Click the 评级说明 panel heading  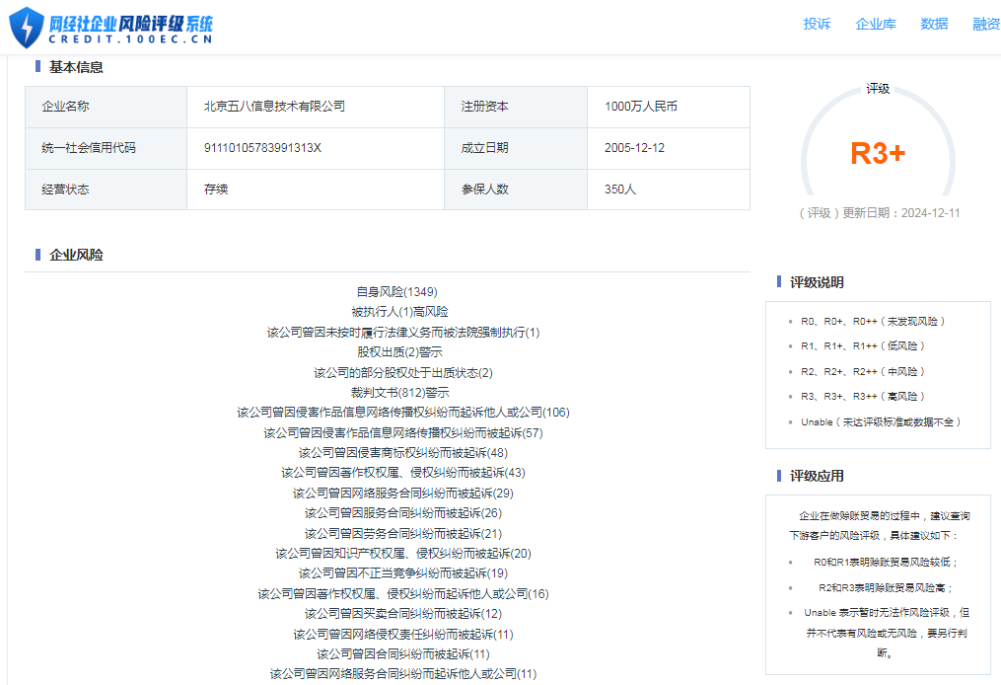click(x=817, y=282)
